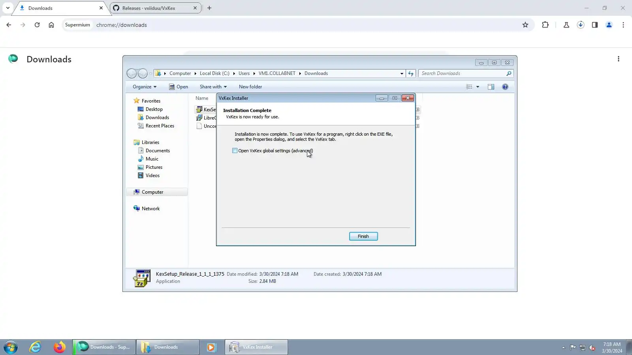Viewport: 632px width, 355px height.
Task: Go back in Explorer window
Action: [x=132, y=73]
